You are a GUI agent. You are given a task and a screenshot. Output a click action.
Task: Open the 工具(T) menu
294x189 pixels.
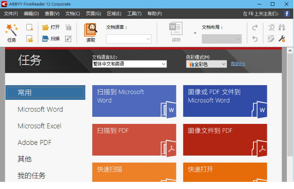pyautogui.click(x=134, y=14)
